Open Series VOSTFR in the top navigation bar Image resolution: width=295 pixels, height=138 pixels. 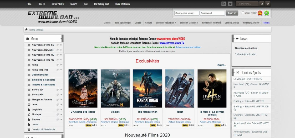58,4
